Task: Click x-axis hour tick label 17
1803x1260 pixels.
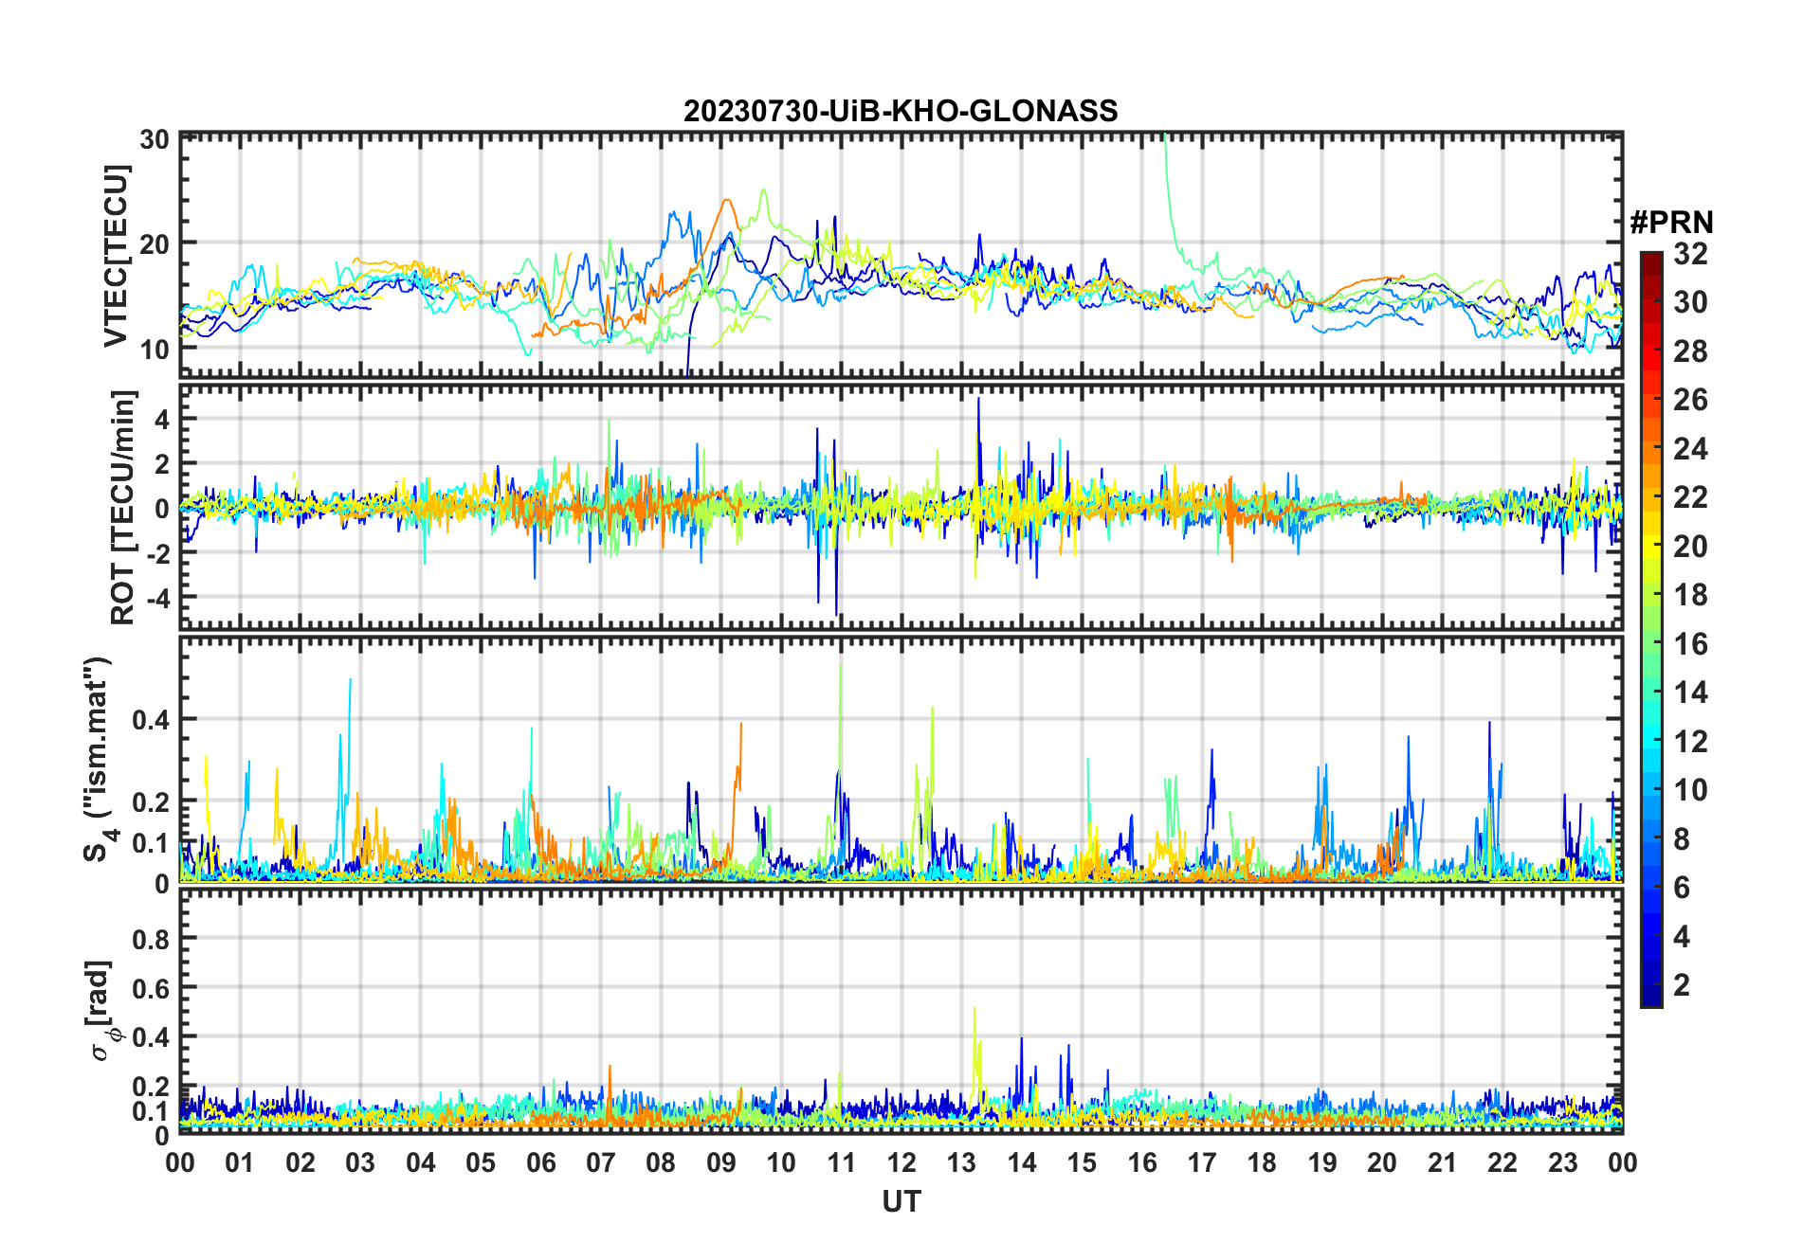Action: 1202,1162
